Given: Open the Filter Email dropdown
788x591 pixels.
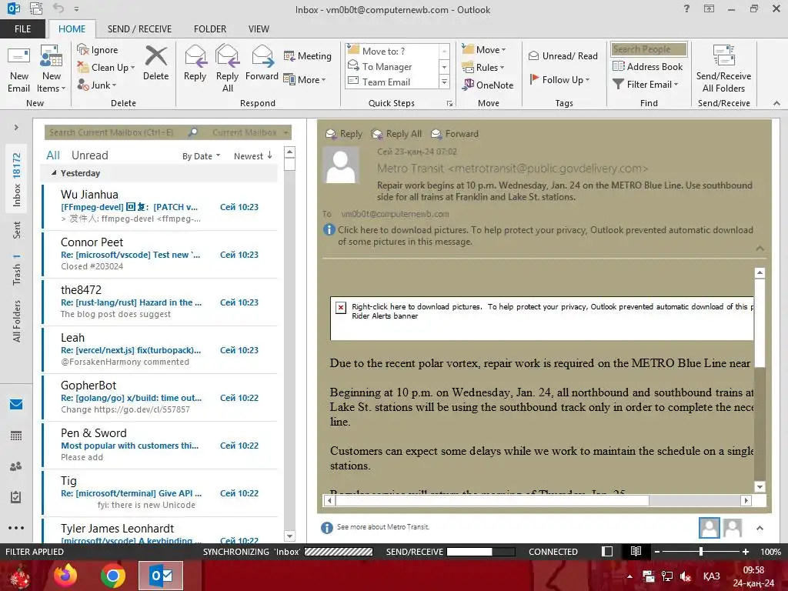Looking at the screenshot, I should (646, 85).
